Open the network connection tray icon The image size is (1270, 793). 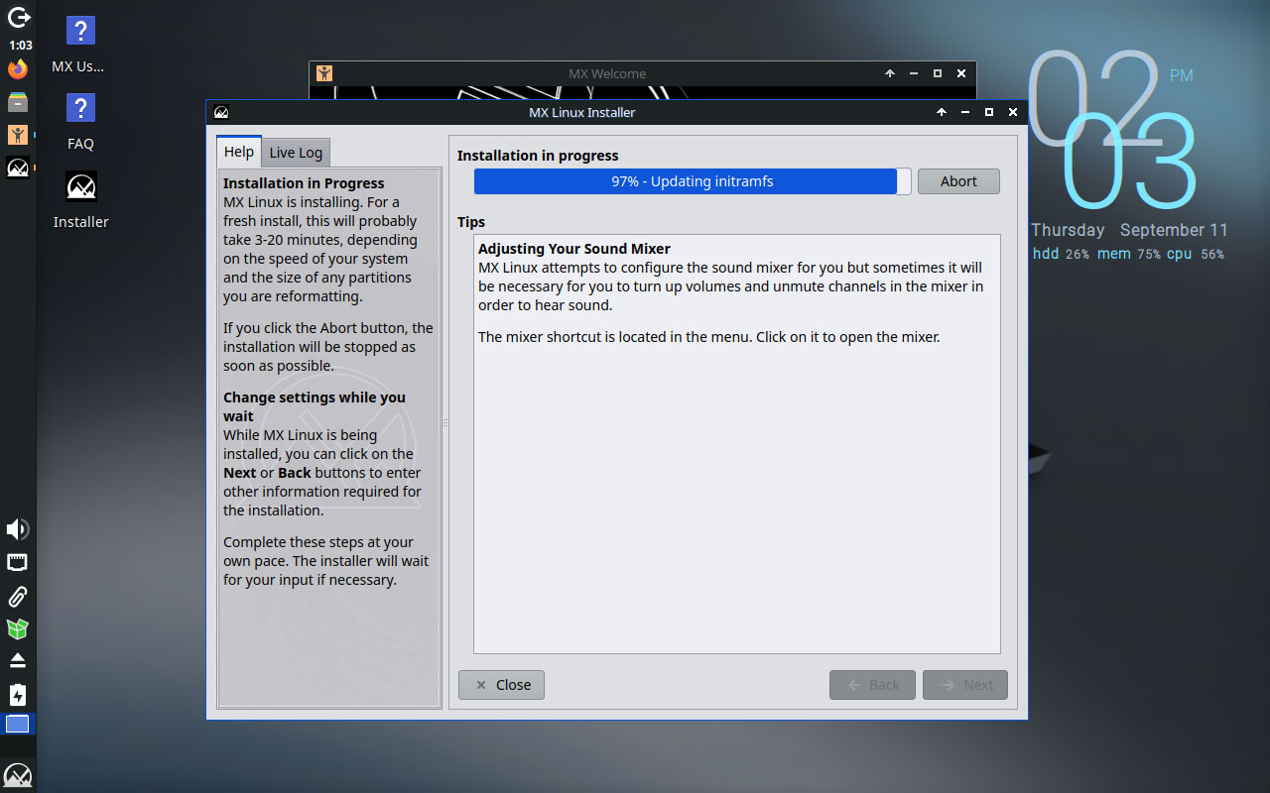18,563
